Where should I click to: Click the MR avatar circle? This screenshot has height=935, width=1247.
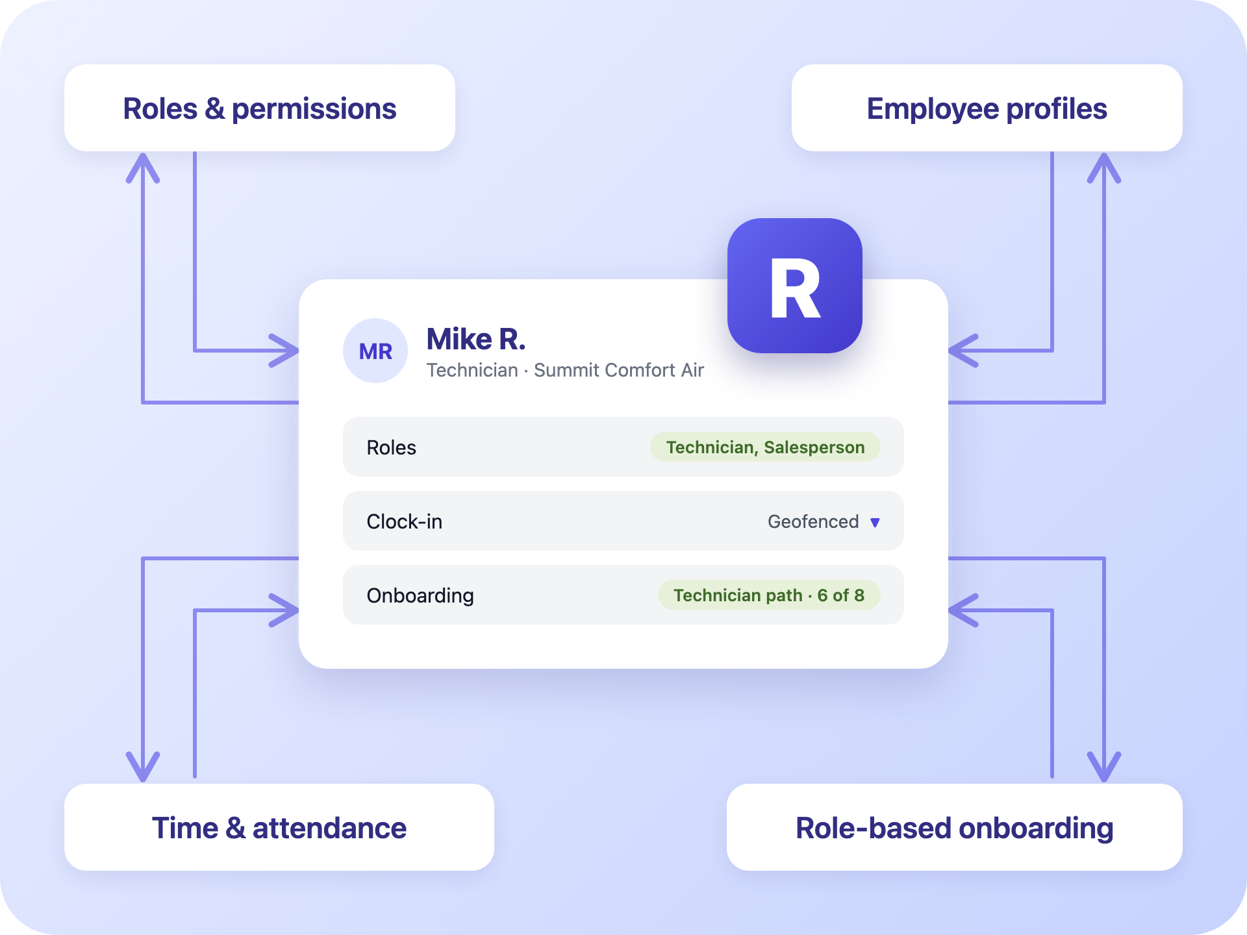(x=375, y=351)
